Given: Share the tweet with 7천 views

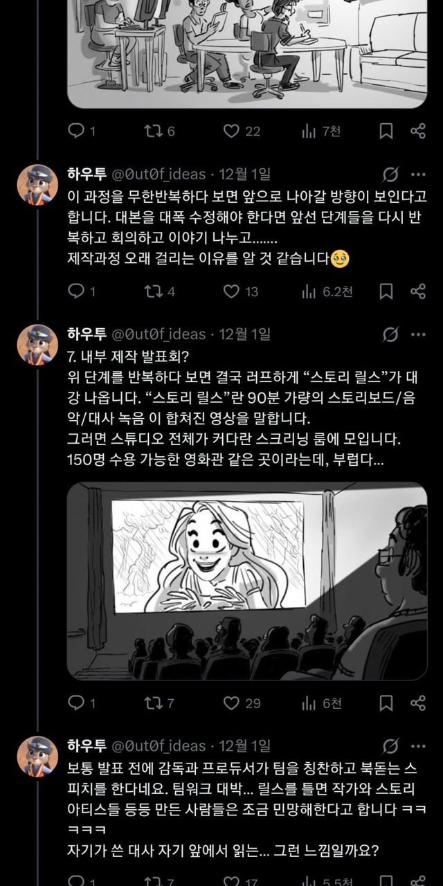Looking at the screenshot, I should 417,131.
